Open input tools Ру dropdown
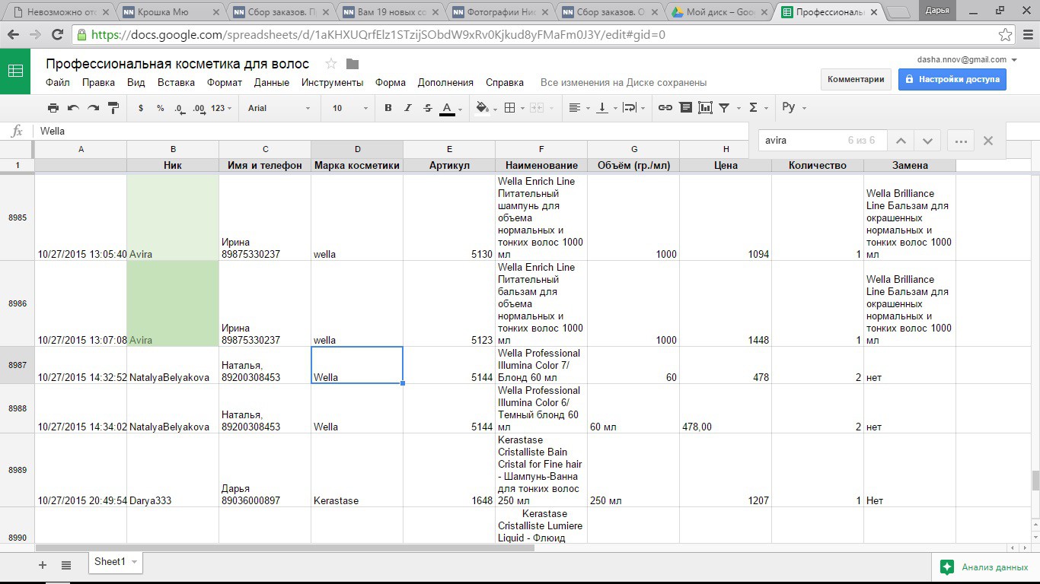Image resolution: width=1040 pixels, height=584 pixels. [793, 107]
